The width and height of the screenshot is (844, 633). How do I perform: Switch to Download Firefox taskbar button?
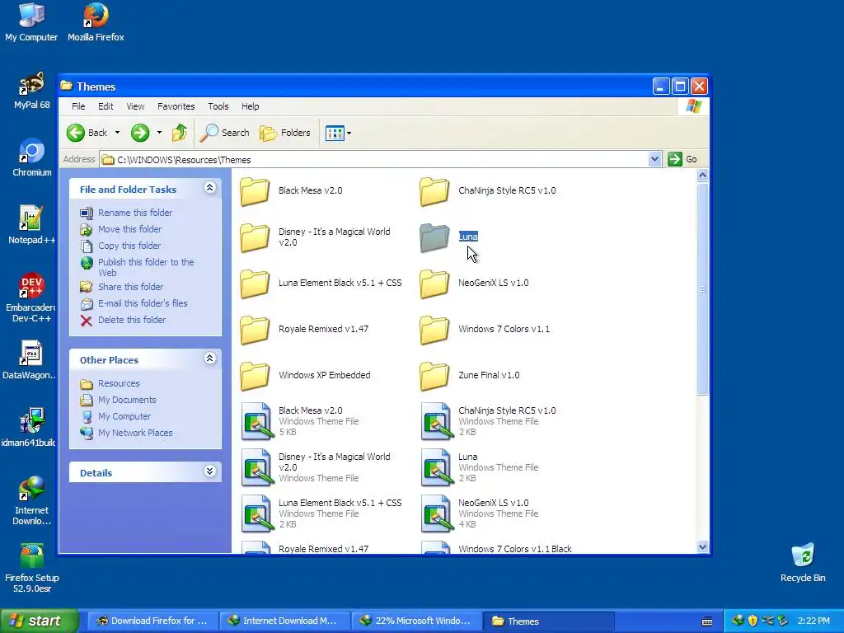152,621
